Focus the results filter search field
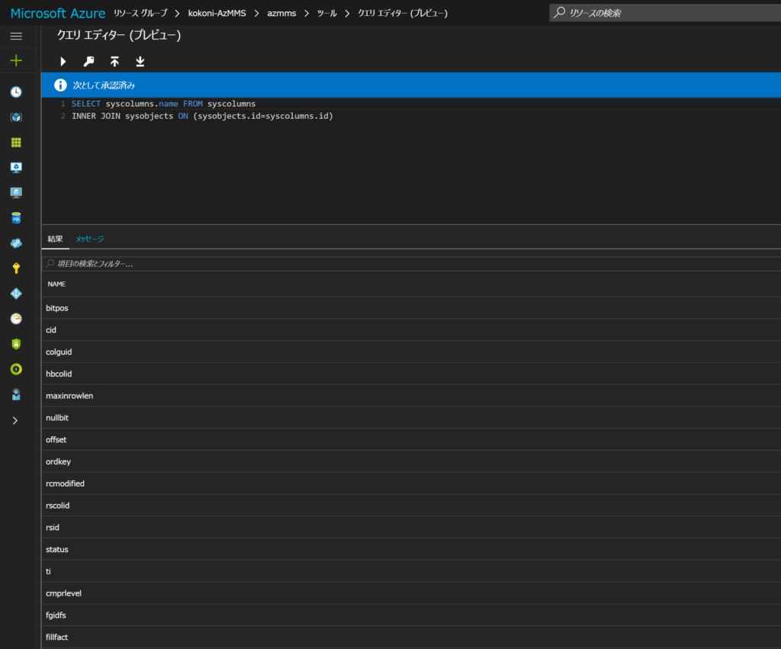 pos(412,263)
